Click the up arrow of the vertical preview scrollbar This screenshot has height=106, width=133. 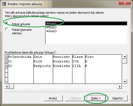(x=125, y=56)
